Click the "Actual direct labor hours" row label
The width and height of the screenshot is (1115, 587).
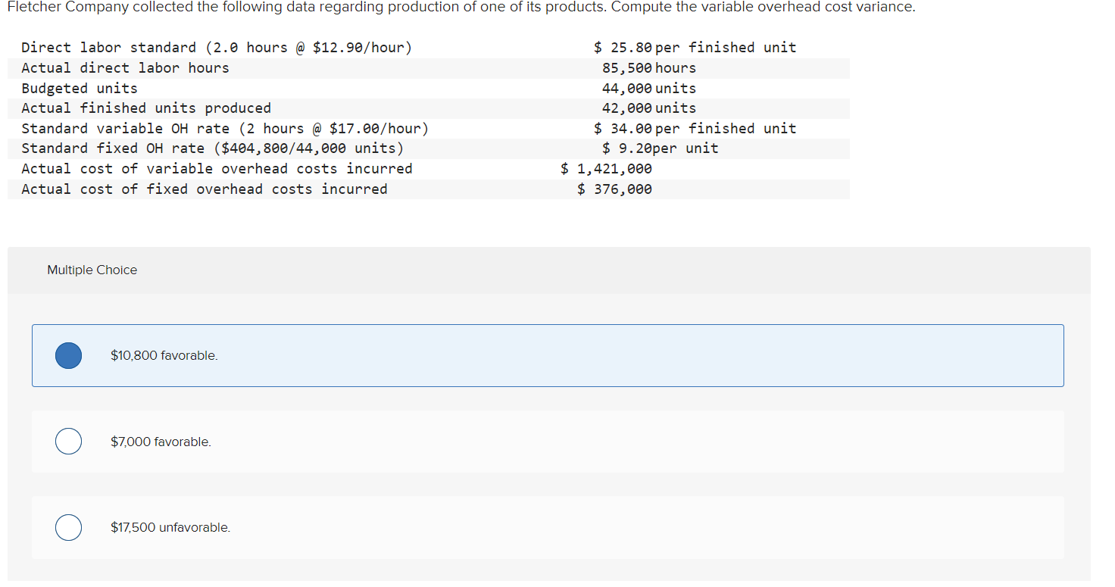coord(125,68)
